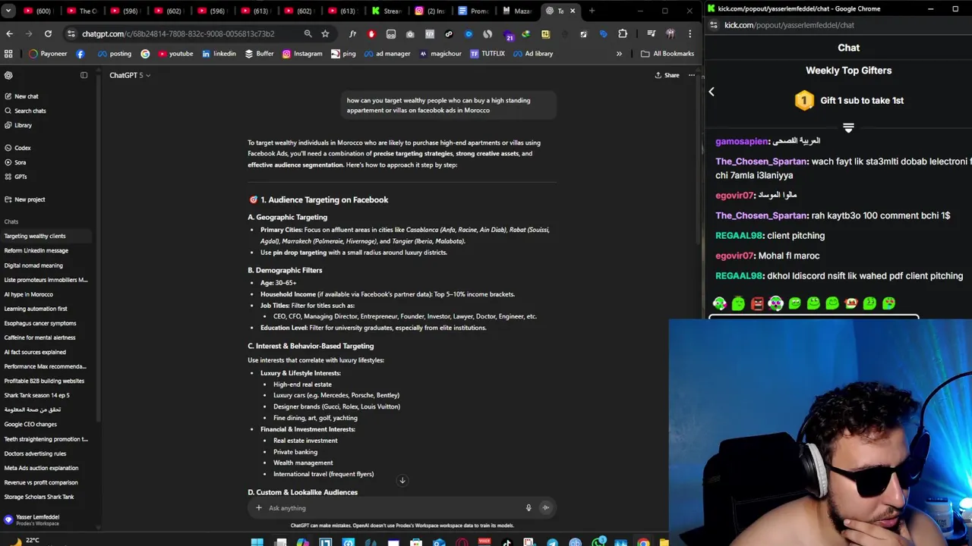Open Ad library bookmark
Viewport: 972px width, 546px height.
pos(533,54)
